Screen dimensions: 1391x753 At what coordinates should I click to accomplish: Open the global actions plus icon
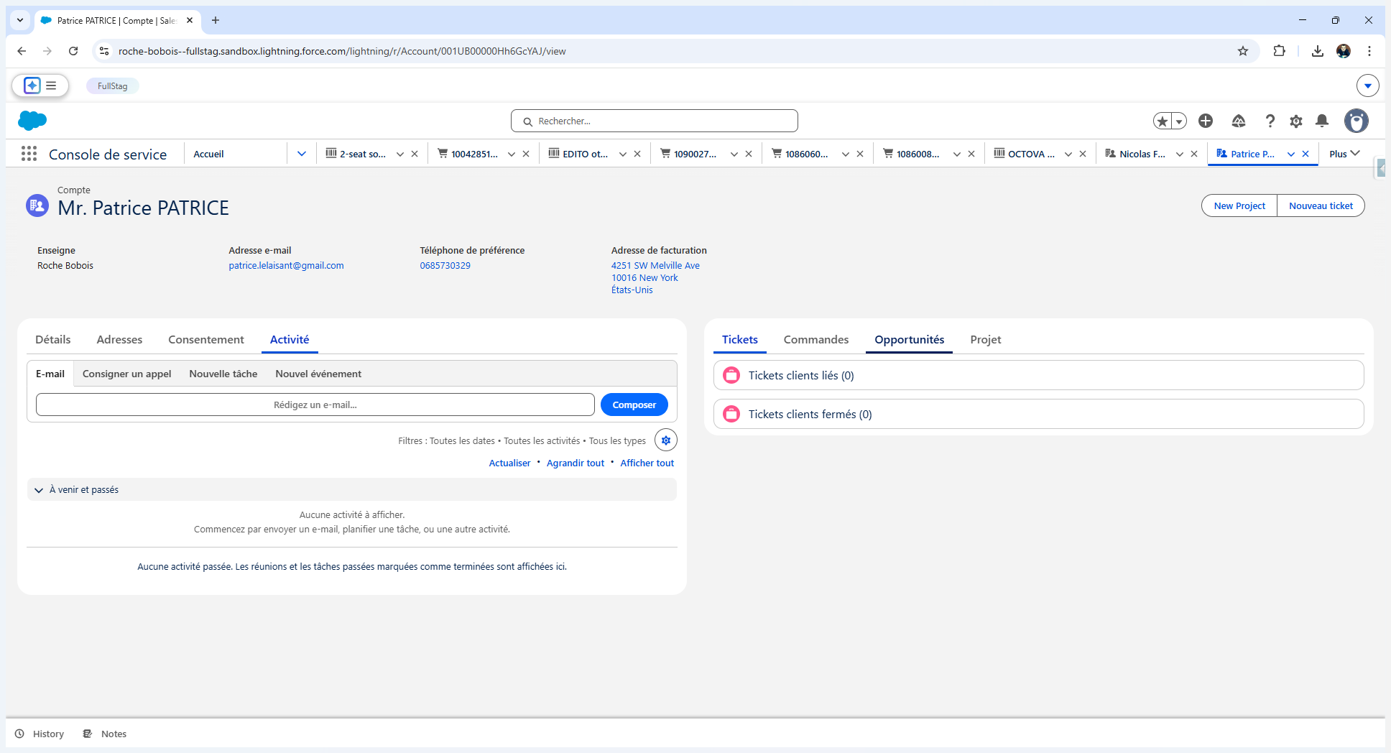(x=1206, y=121)
